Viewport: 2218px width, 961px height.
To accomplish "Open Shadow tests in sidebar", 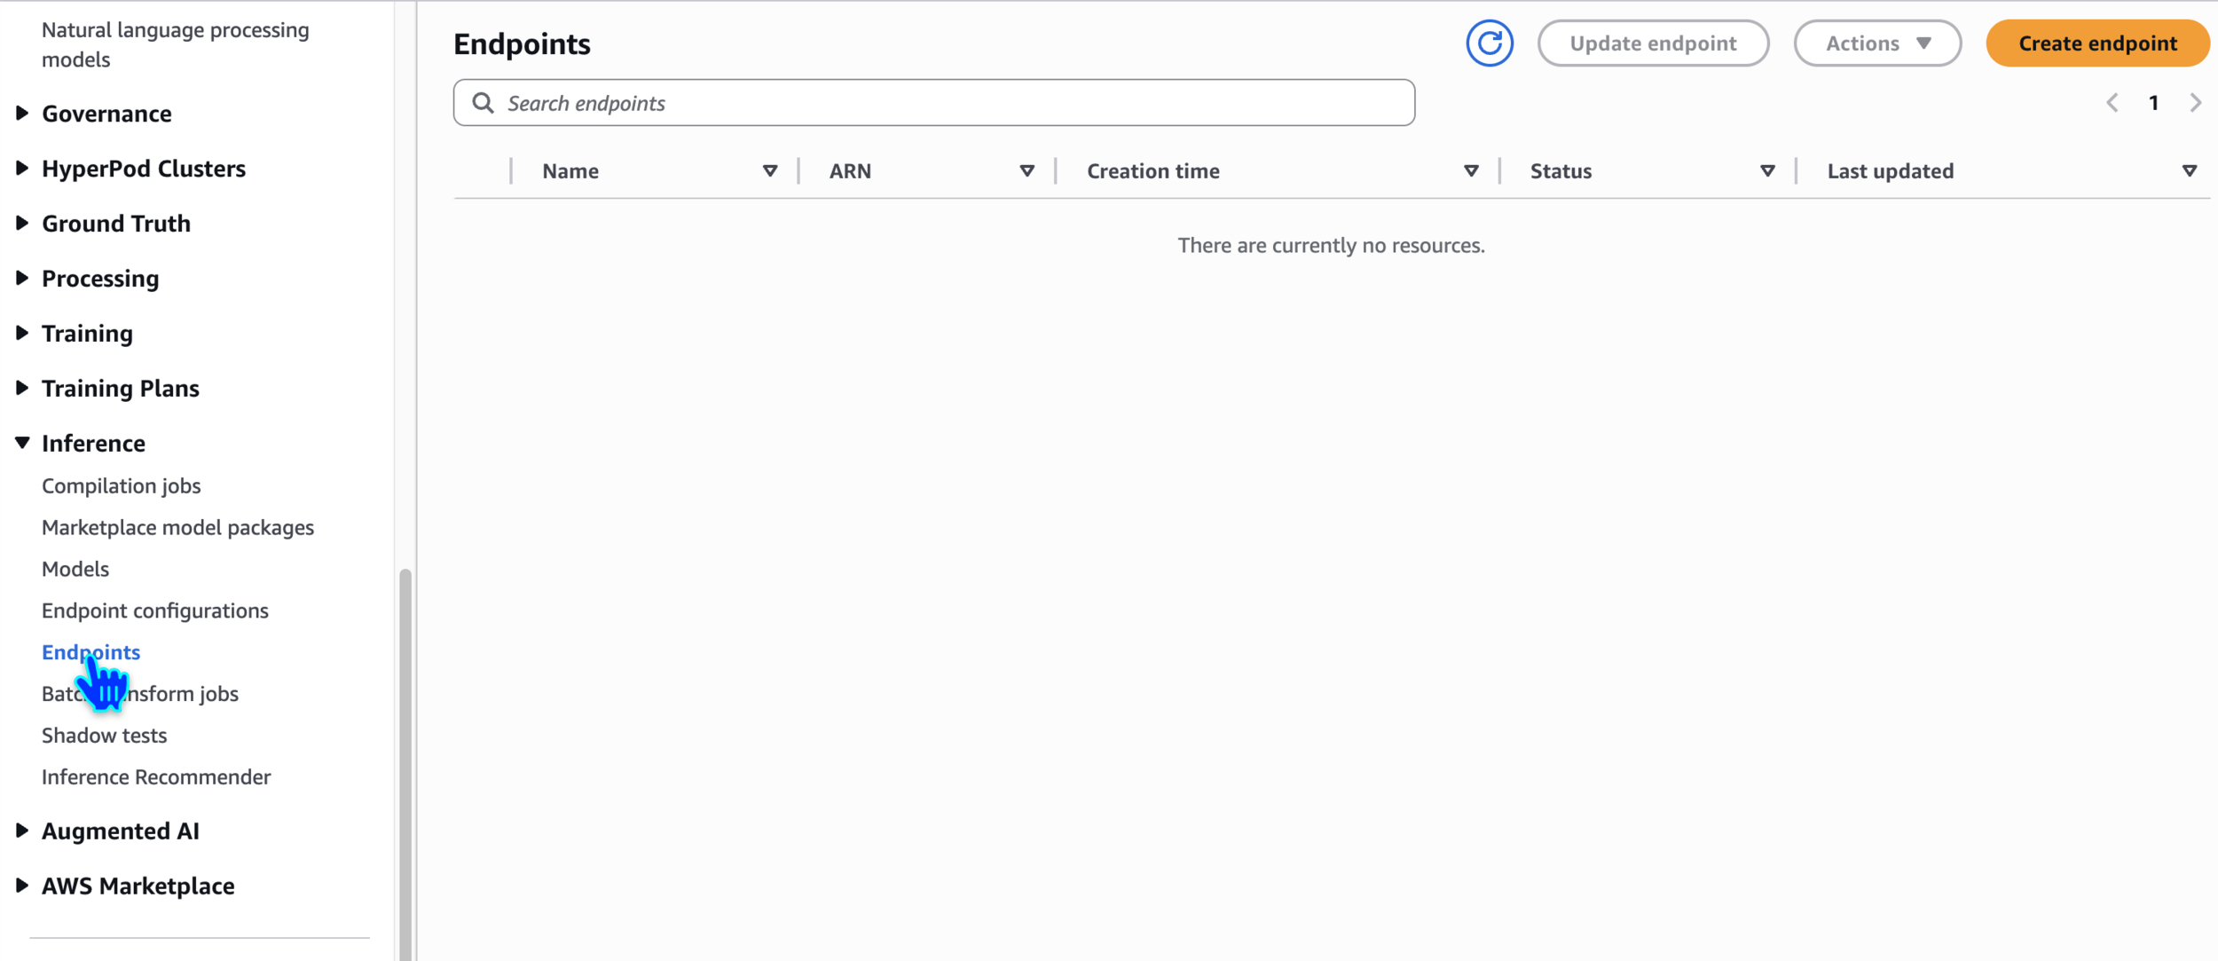I will coord(104,735).
